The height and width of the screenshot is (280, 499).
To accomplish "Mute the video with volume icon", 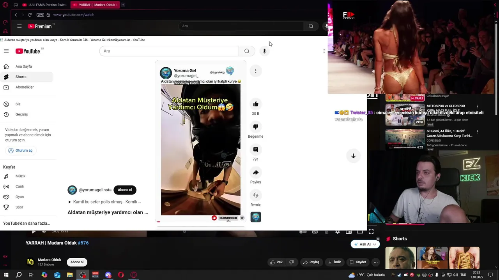I will pos(44,232).
